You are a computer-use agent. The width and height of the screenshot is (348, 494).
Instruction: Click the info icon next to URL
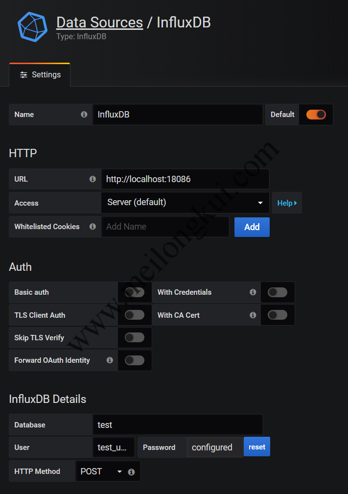(93, 179)
